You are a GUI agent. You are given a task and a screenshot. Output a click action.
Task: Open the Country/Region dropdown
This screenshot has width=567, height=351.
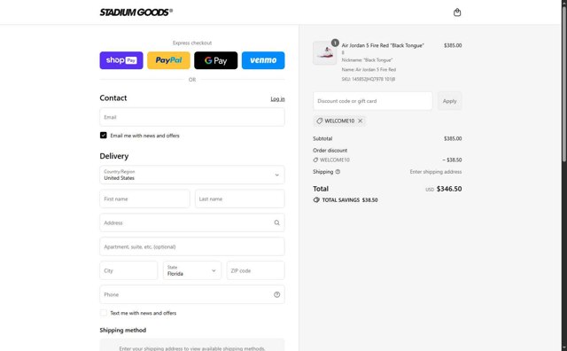pos(192,175)
